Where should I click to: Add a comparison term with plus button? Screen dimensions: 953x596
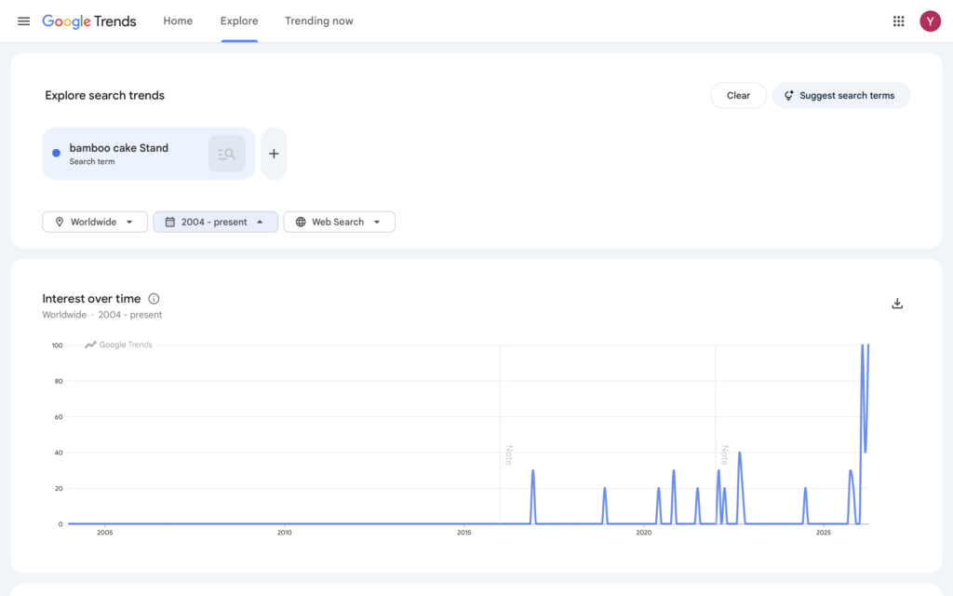click(274, 154)
